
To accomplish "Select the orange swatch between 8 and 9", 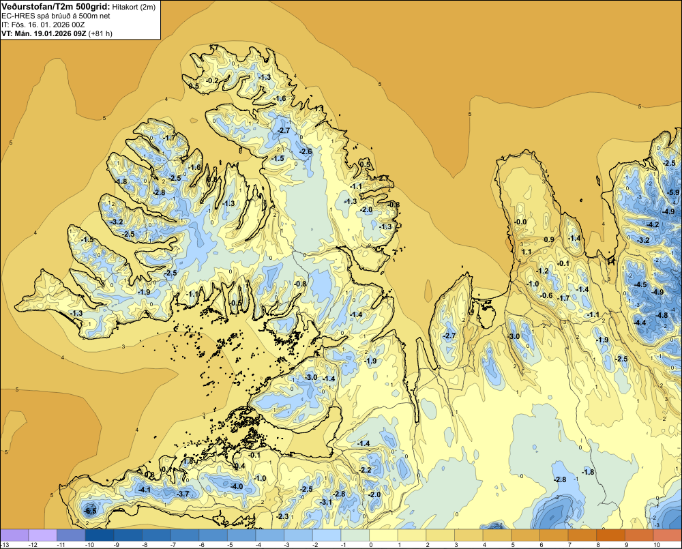I will [610, 535].
